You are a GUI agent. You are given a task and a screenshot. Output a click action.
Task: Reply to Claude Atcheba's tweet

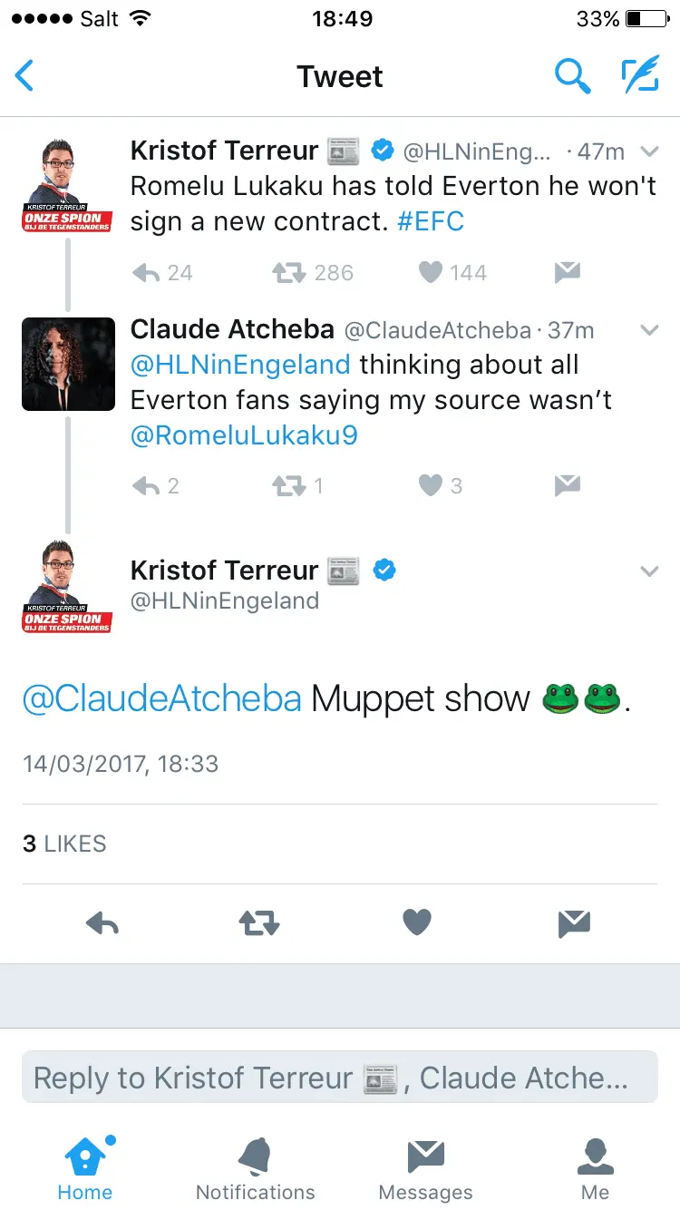[147, 486]
